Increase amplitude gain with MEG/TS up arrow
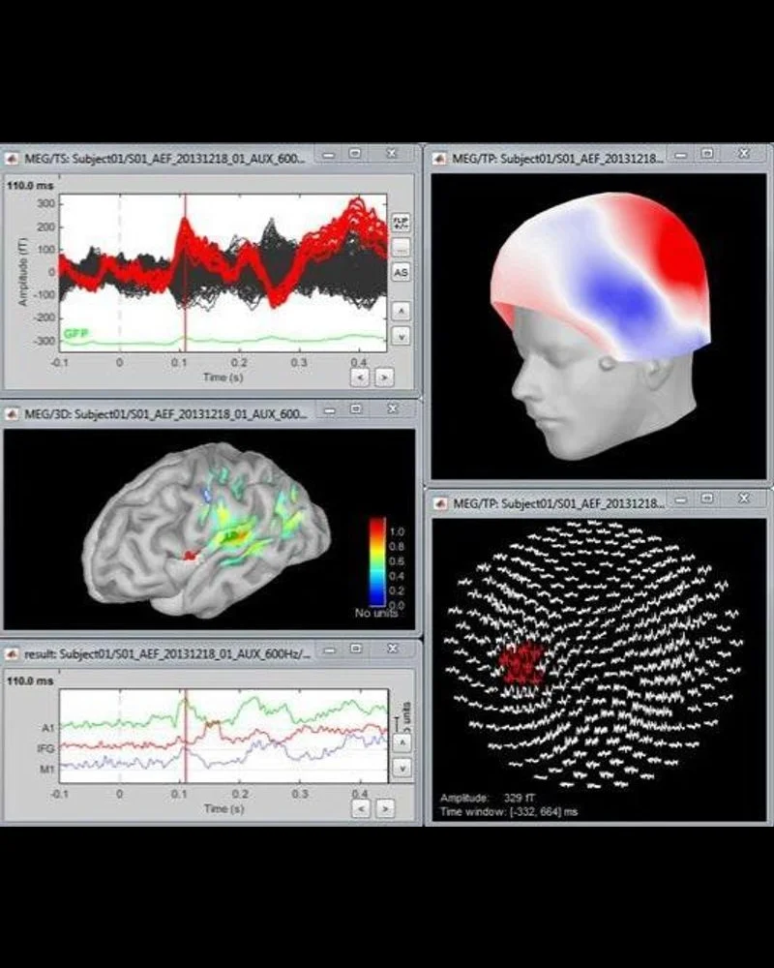The width and height of the screenshot is (774, 968). (401, 311)
